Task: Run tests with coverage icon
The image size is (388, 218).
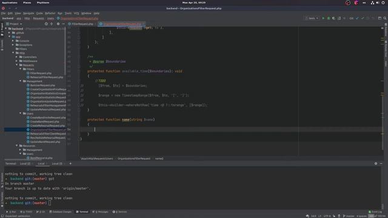Action: pos(334,18)
